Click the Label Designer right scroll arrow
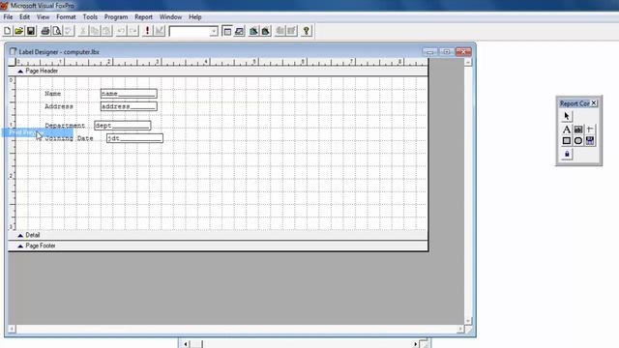This screenshot has height=348, width=619. coord(460,329)
